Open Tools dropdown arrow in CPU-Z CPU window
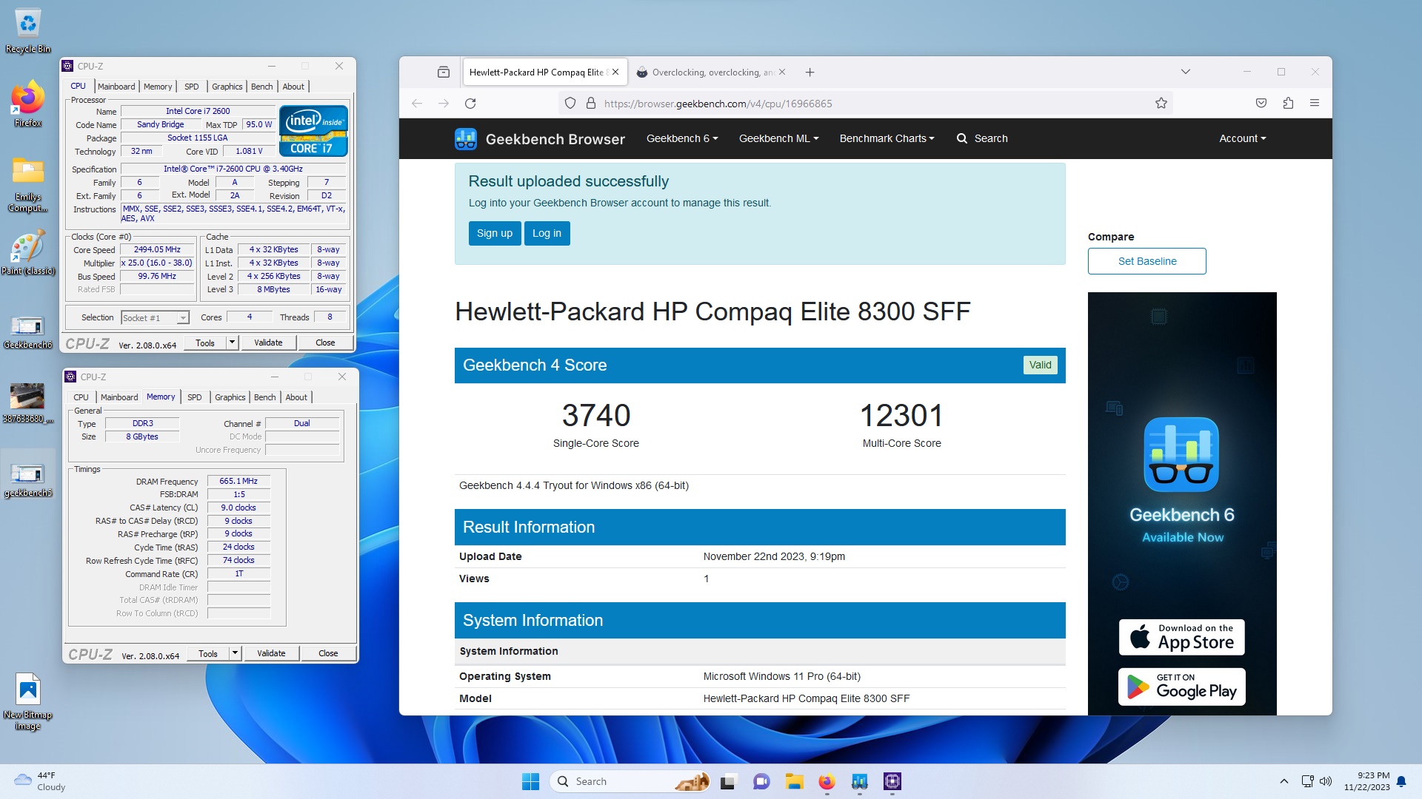The image size is (1422, 799). [232, 343]
